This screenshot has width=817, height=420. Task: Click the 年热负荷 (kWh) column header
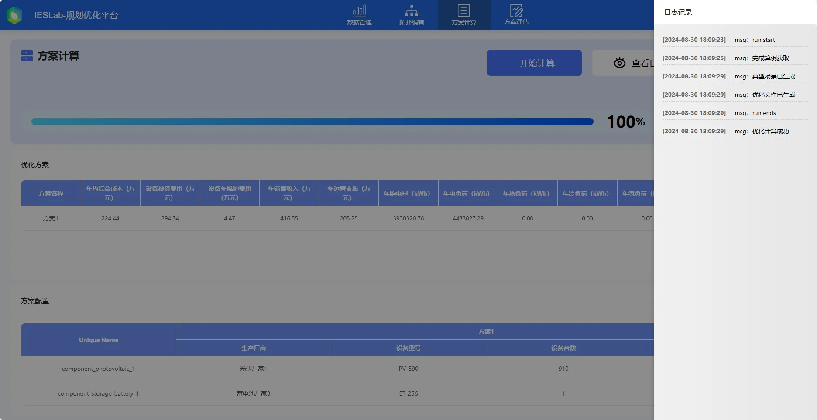[x=528, y=193]
